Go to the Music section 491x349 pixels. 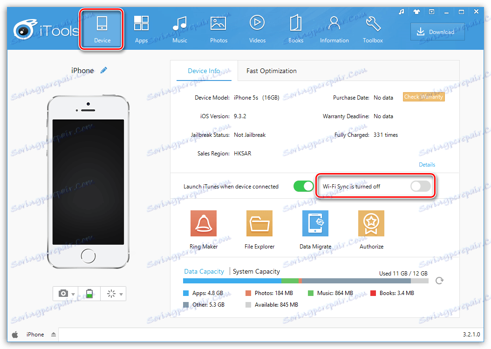180,29
